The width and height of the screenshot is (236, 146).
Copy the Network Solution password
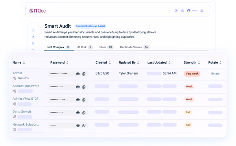[x=84, y=126]
